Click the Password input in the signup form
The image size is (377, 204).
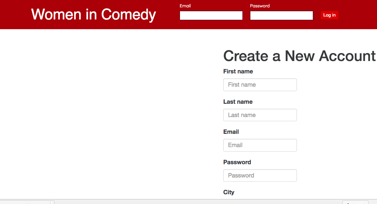(x=260, y=175)
